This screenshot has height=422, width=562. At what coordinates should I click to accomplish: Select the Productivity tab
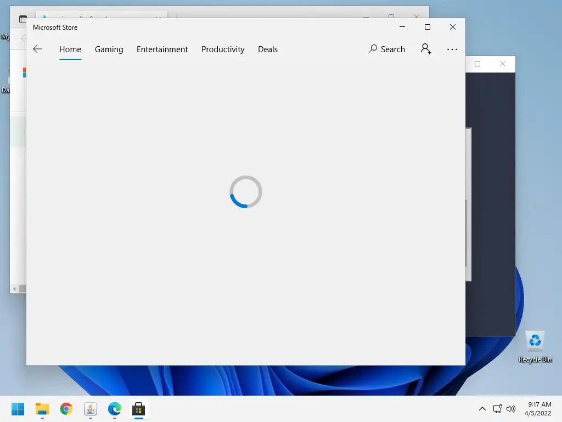(223, 49)
